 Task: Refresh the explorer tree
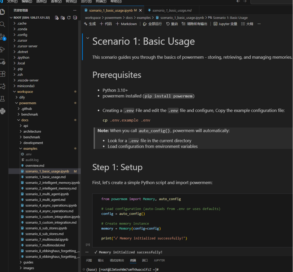pyautogui.click(x=69, y=18)
